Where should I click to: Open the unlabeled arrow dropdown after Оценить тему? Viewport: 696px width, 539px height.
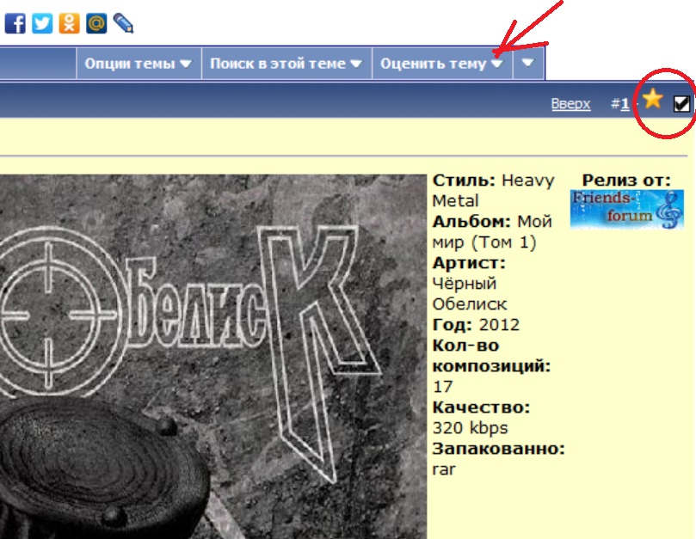point(528,64)
